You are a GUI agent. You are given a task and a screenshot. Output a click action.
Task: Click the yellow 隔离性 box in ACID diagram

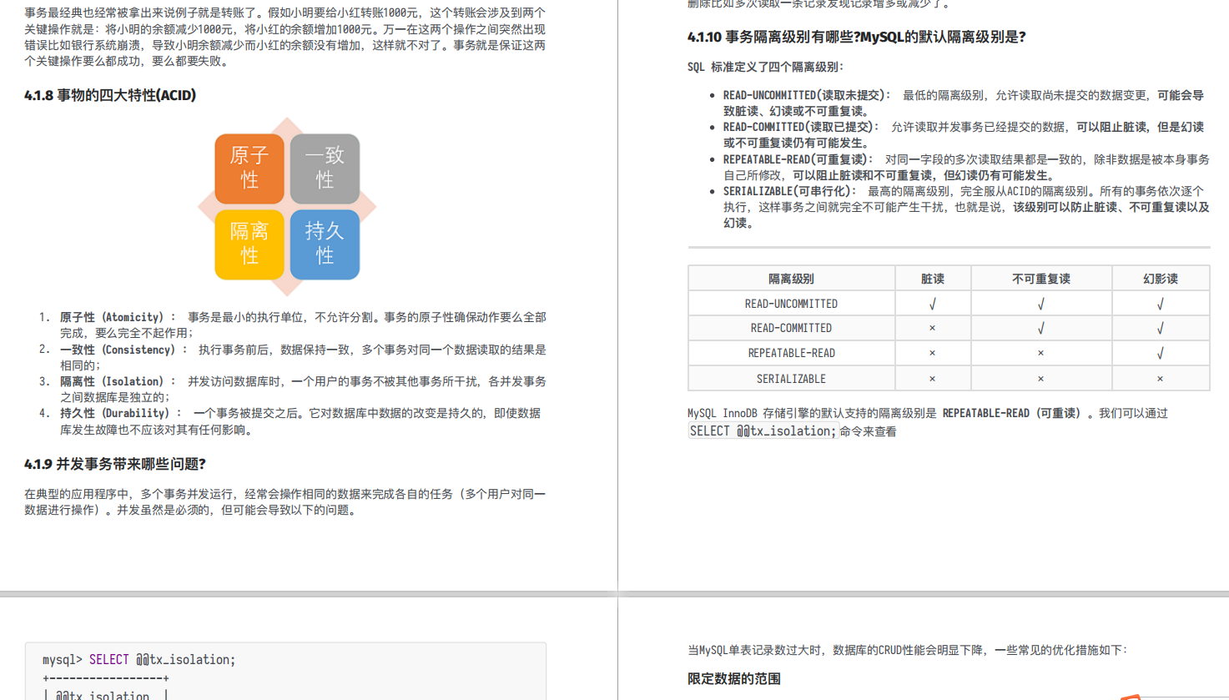(249, 244)
